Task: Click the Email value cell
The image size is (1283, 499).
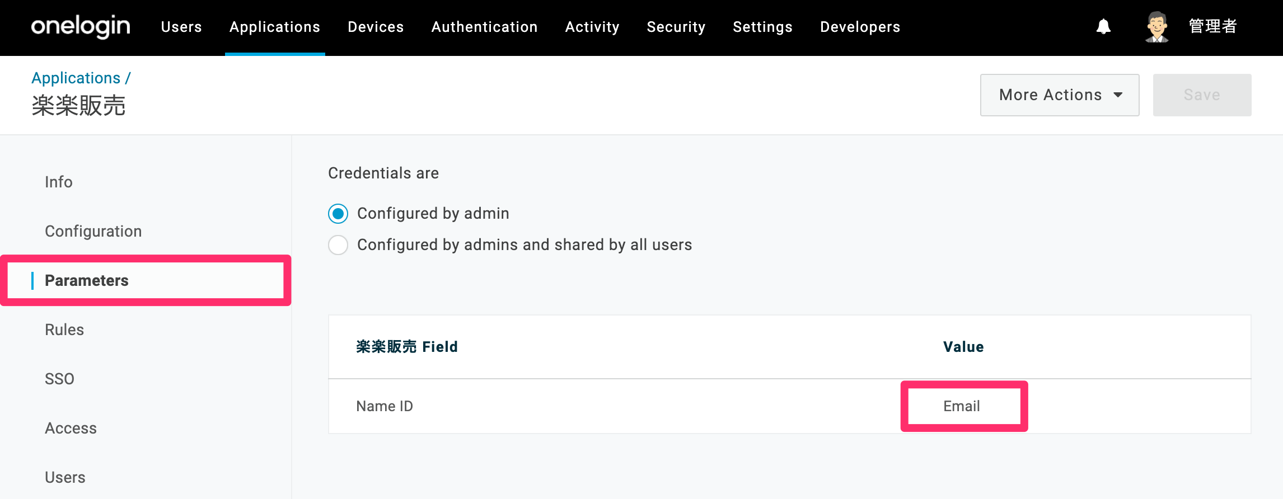Action: [x=962, y=406]
